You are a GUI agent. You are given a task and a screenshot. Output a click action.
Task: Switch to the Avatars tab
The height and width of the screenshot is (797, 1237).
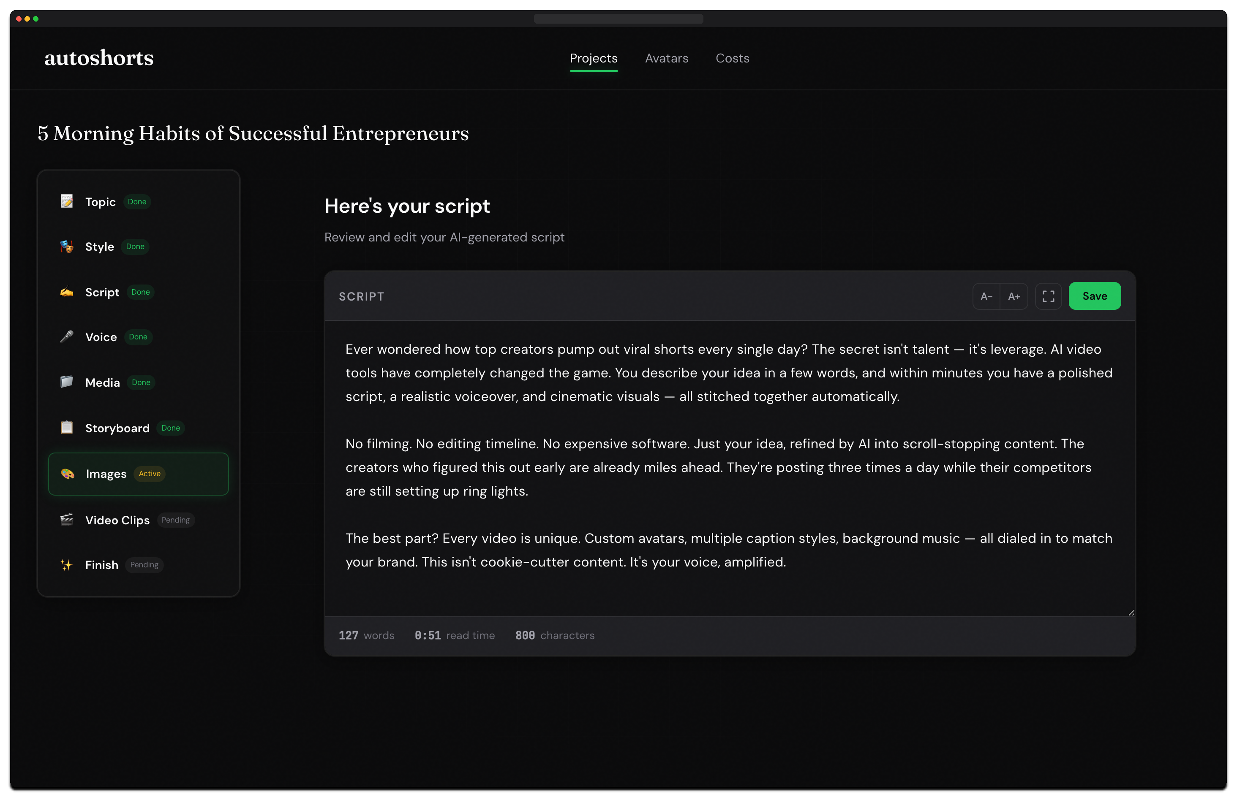666,59
